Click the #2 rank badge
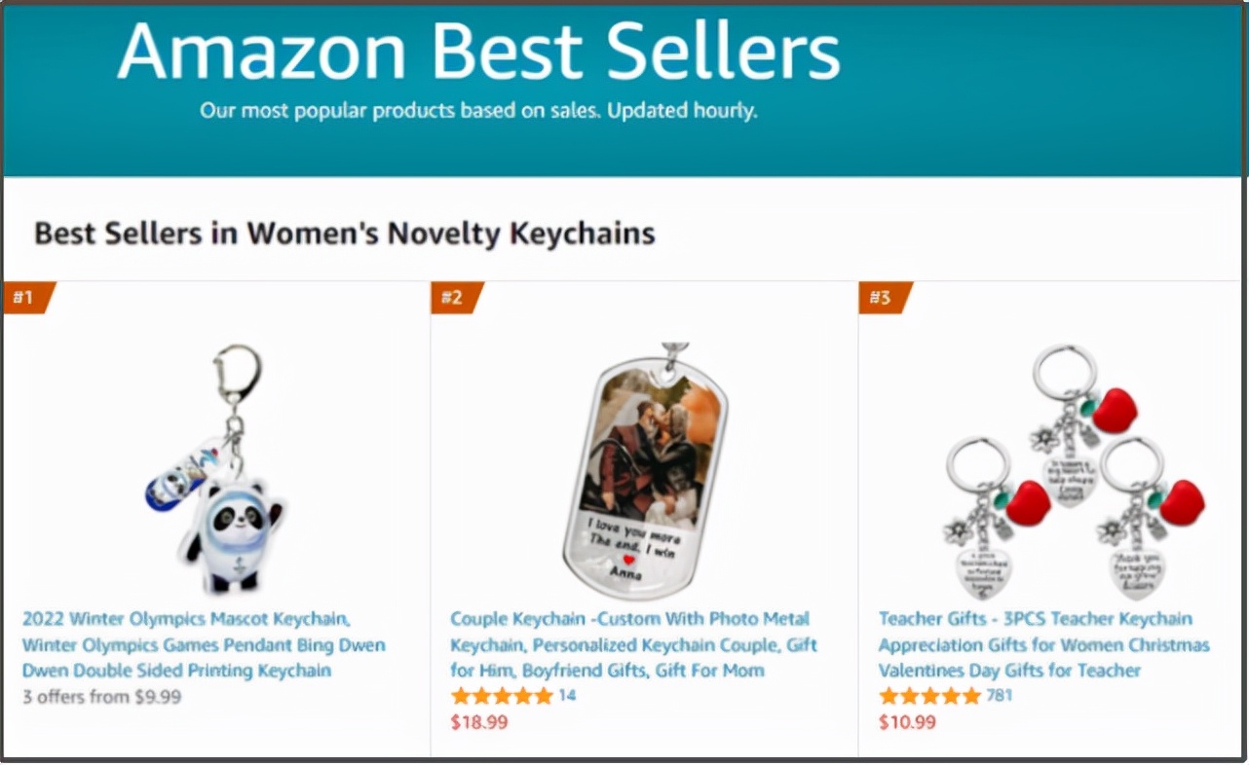Screen dimensions: 1249x765 tap(454, 298)
